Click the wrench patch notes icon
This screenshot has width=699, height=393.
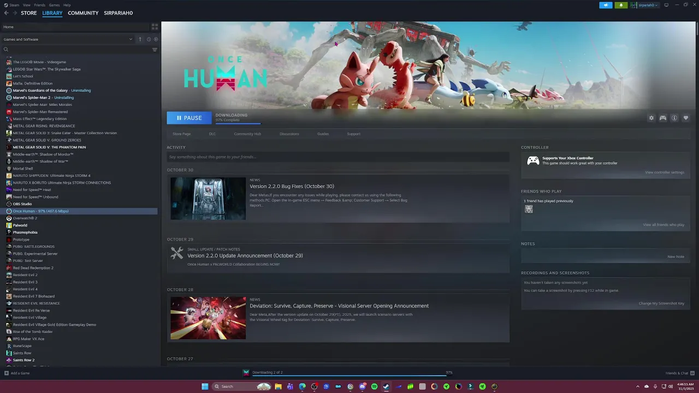pos(177,253)
